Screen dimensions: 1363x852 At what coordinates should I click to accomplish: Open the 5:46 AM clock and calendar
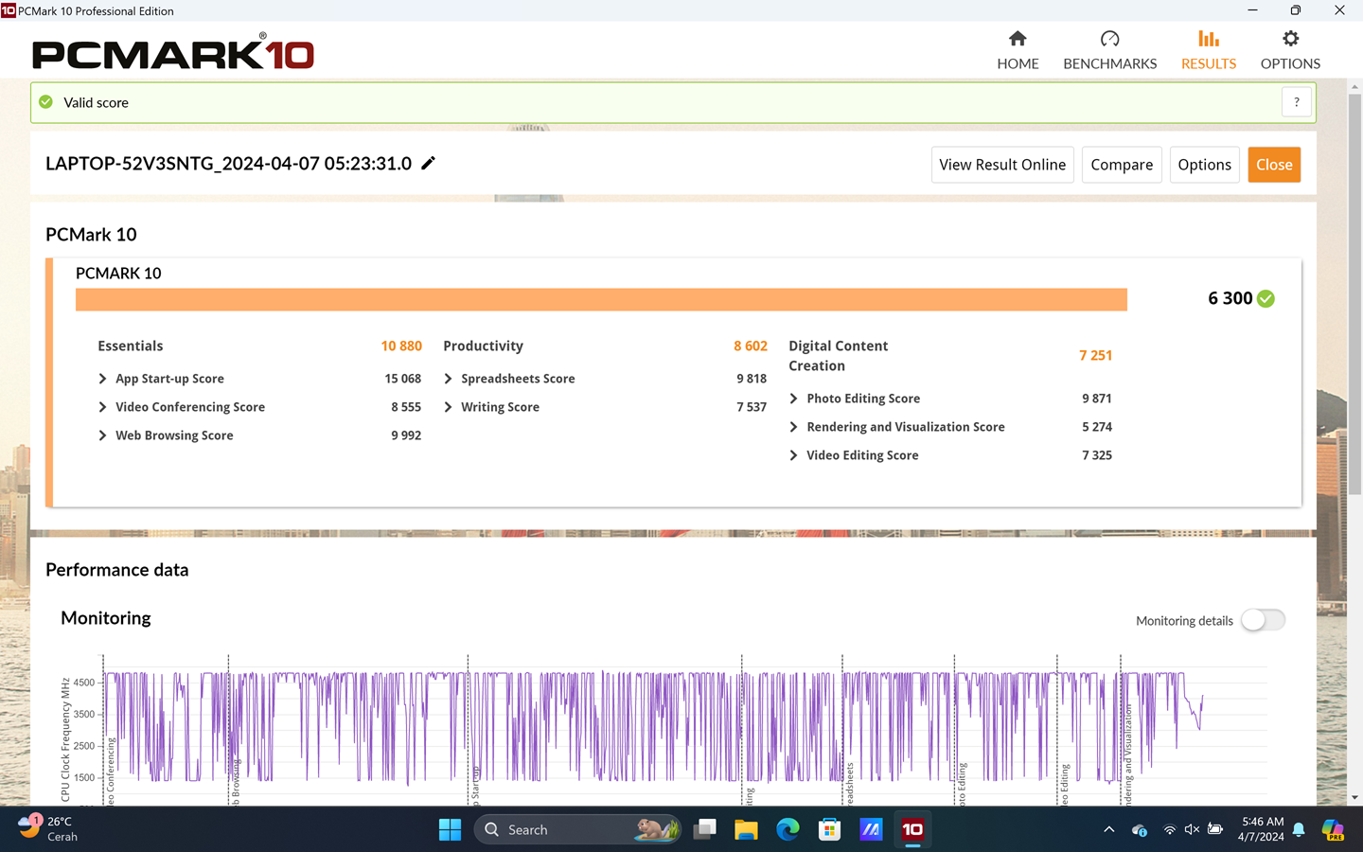1262,829
